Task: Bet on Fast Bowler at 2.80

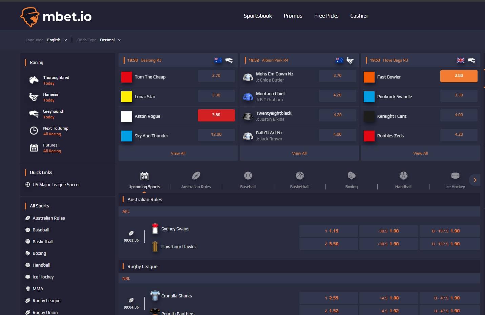Action: point(459,76)
